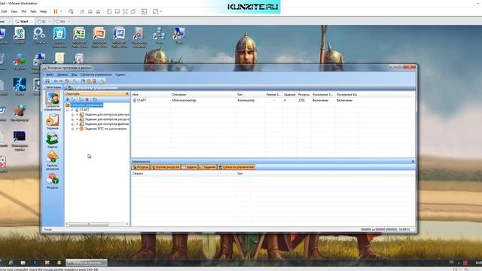
Task: Select Группы ресурсов tab in Зависимости panel
Action: [x=166, y=167]
